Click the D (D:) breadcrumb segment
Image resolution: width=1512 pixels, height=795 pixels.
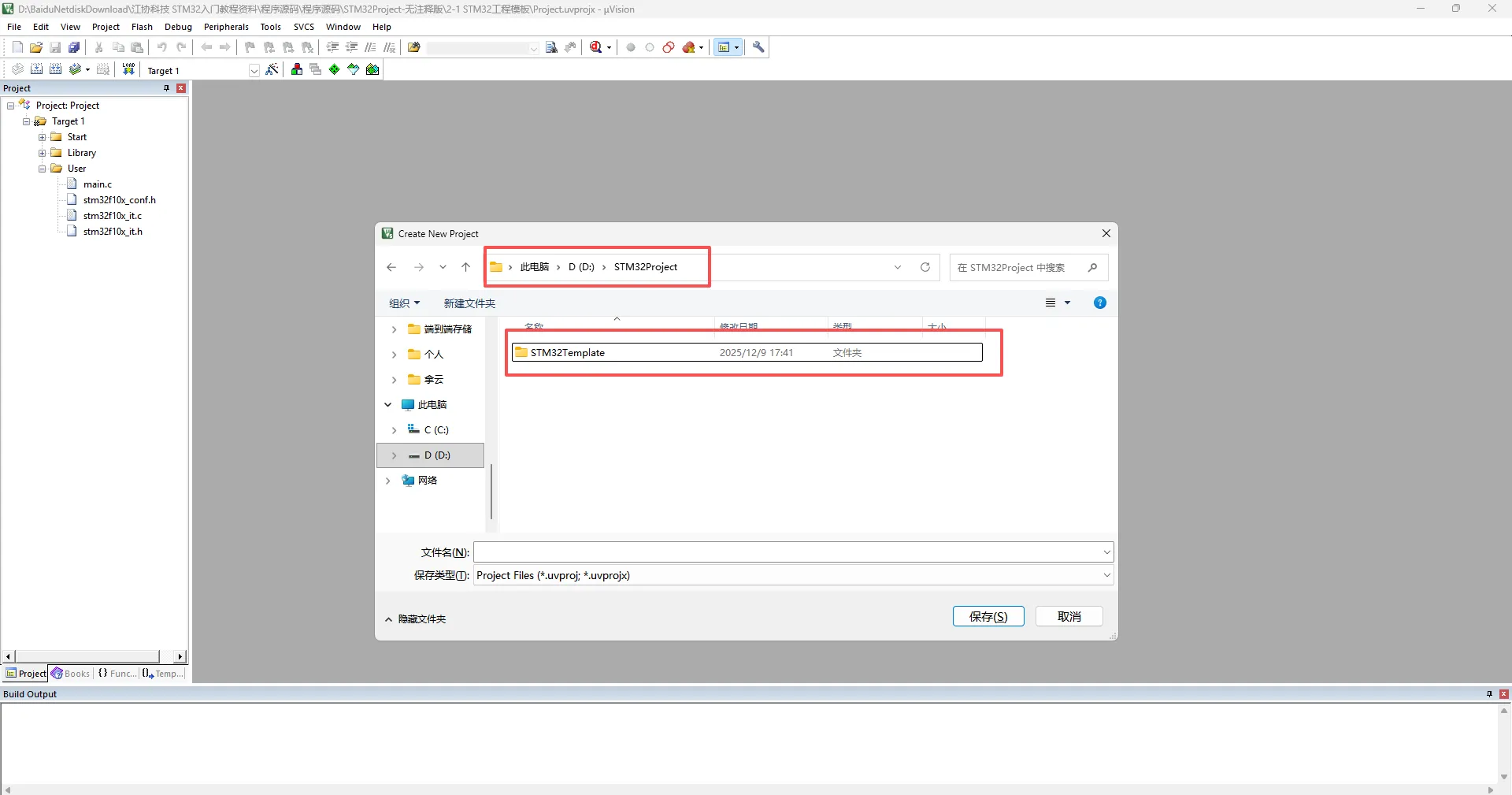[581, 267]
